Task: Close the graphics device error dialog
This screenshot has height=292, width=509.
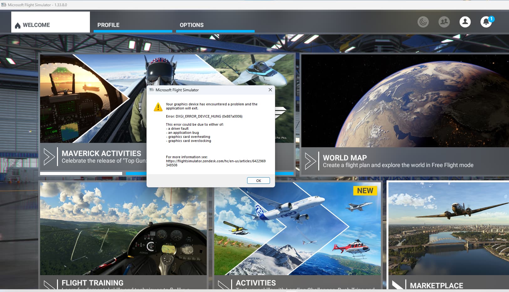Action: click(270, 90)
